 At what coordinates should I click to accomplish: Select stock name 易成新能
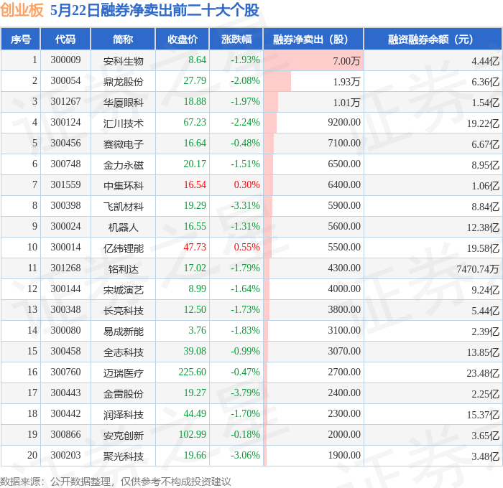(123, 332)
